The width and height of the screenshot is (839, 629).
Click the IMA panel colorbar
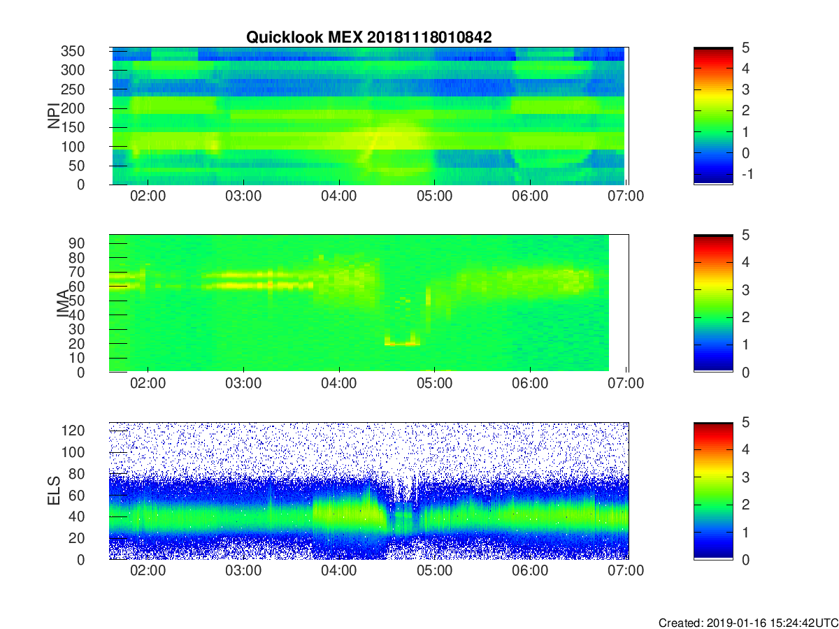coord(713,303)
